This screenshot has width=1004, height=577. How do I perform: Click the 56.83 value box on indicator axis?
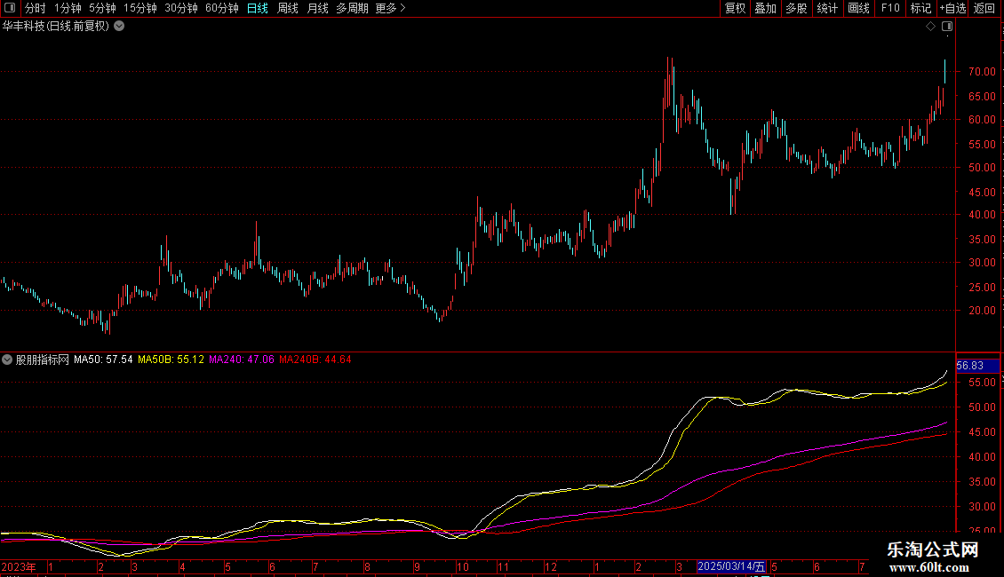click(x=977, y=366)
